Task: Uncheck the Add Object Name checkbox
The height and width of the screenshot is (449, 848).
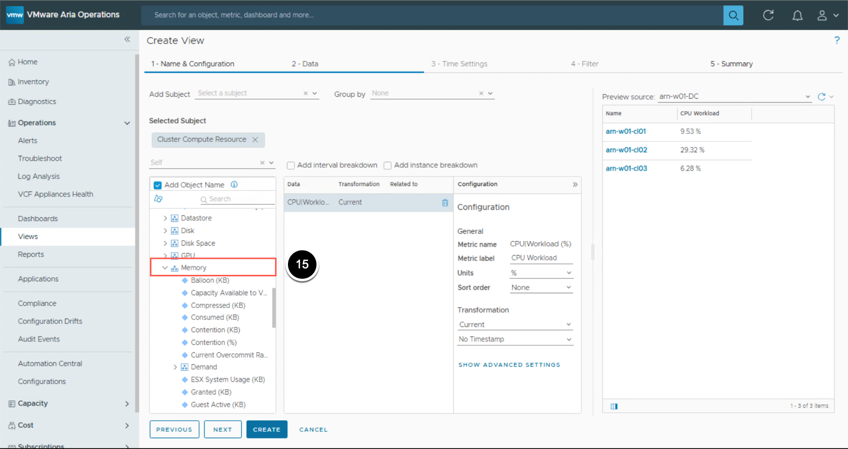Action: click(x=158, y=185)
